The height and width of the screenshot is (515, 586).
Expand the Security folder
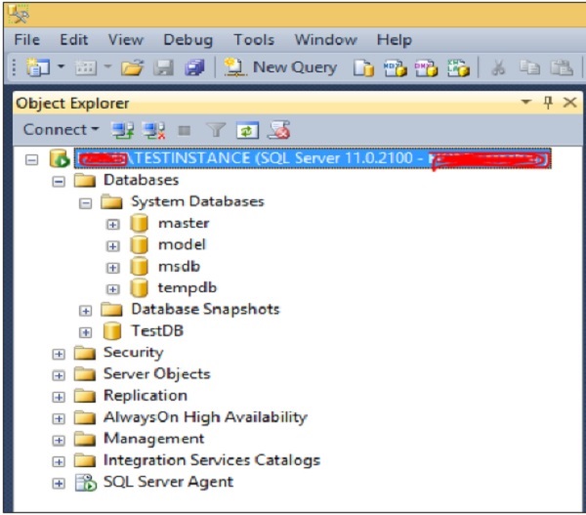(59, 354)
